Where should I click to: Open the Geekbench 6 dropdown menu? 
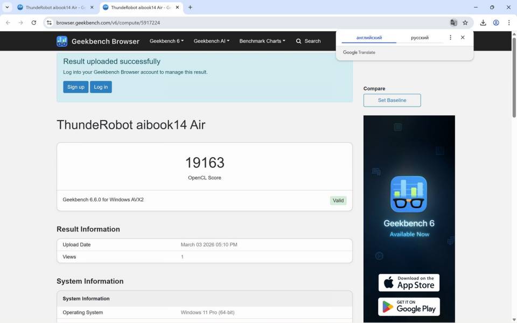pos(166,41)
